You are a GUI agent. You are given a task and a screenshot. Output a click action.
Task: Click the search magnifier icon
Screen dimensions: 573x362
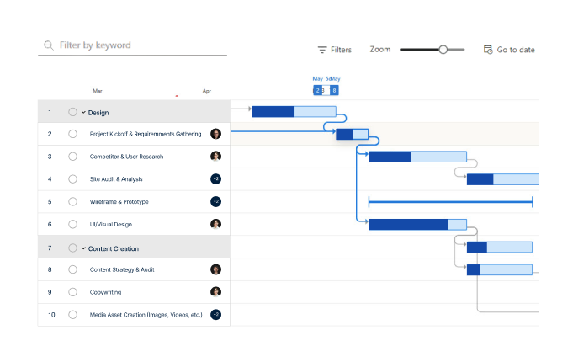[x=49, y=45]
